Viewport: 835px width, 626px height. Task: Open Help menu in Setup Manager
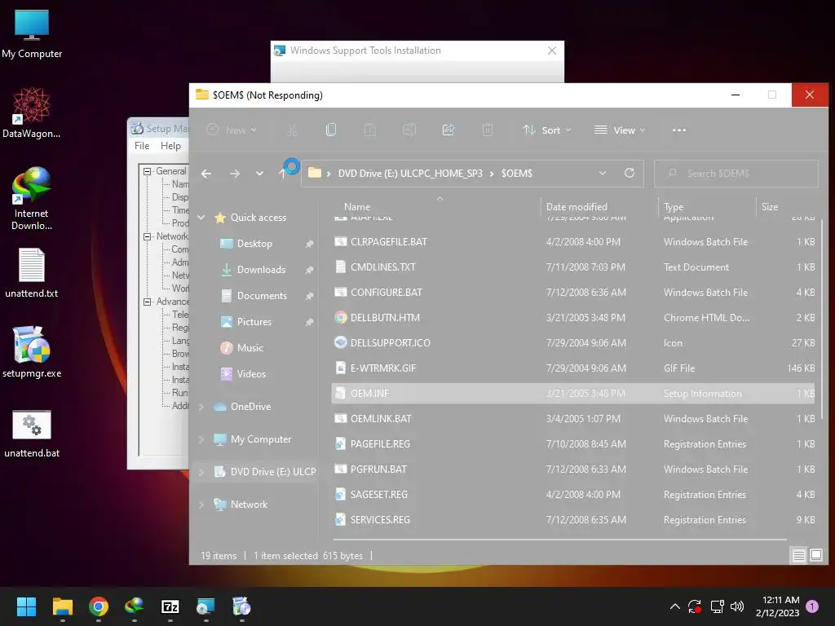(x=170, y=146)
